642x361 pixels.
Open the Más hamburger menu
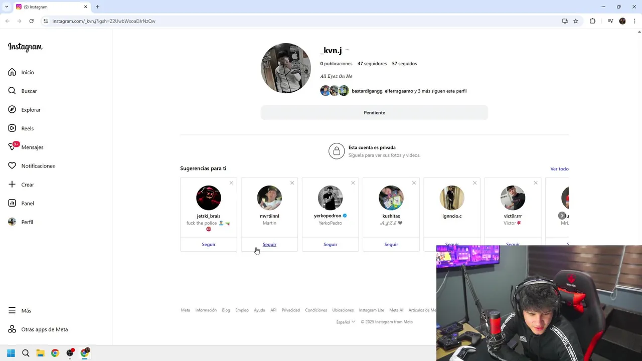pos(20,311)
